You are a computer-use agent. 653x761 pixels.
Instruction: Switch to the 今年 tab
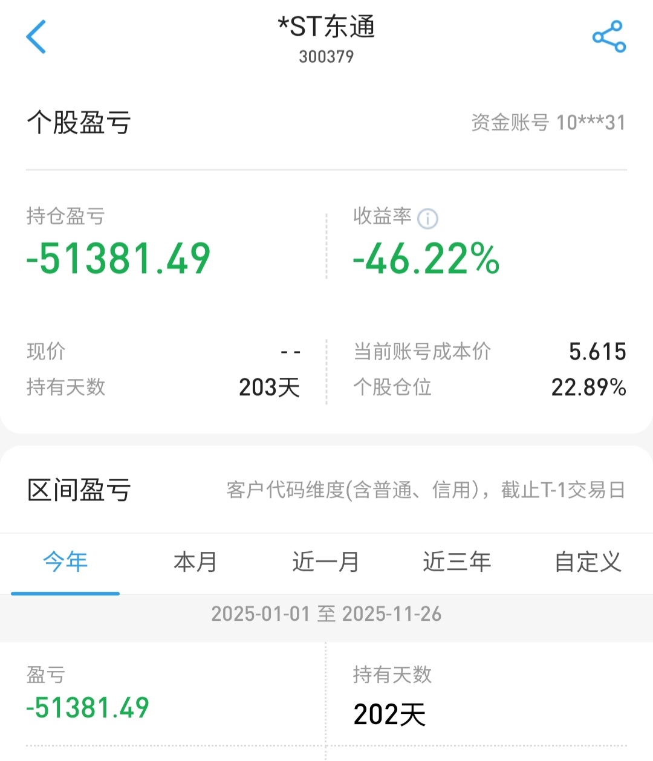65,562
